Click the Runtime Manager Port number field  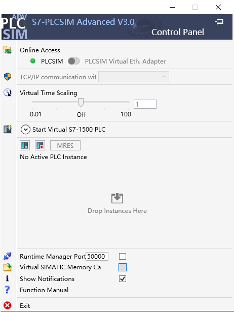tap(97, 256)
